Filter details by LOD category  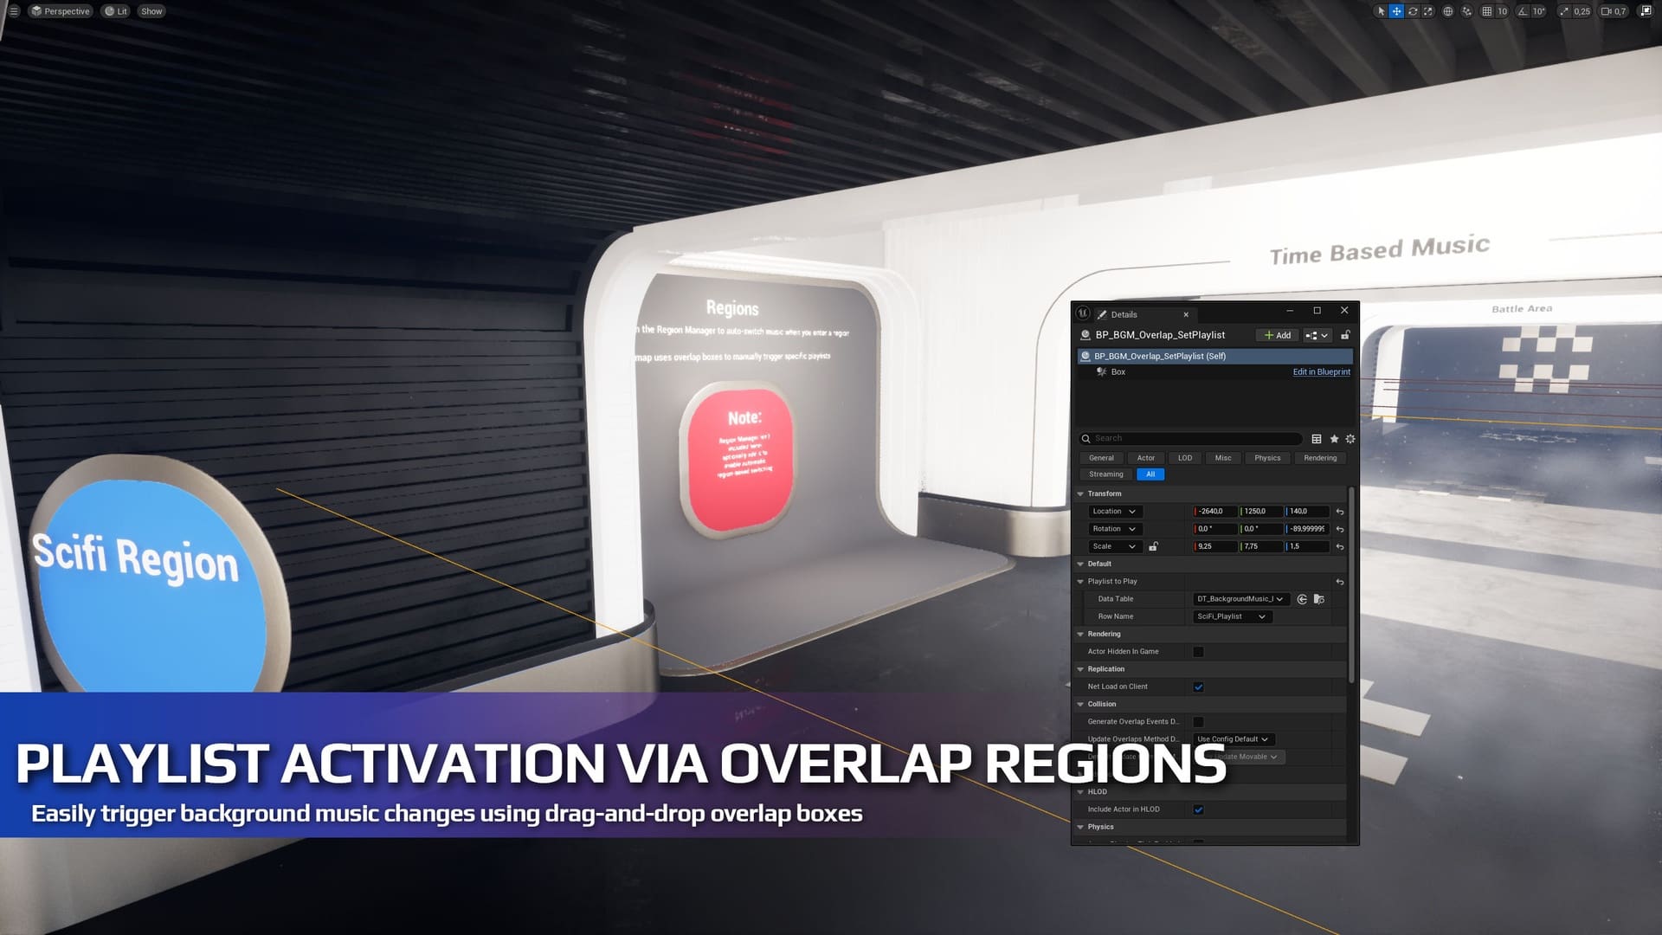[x=1184, y=458]
